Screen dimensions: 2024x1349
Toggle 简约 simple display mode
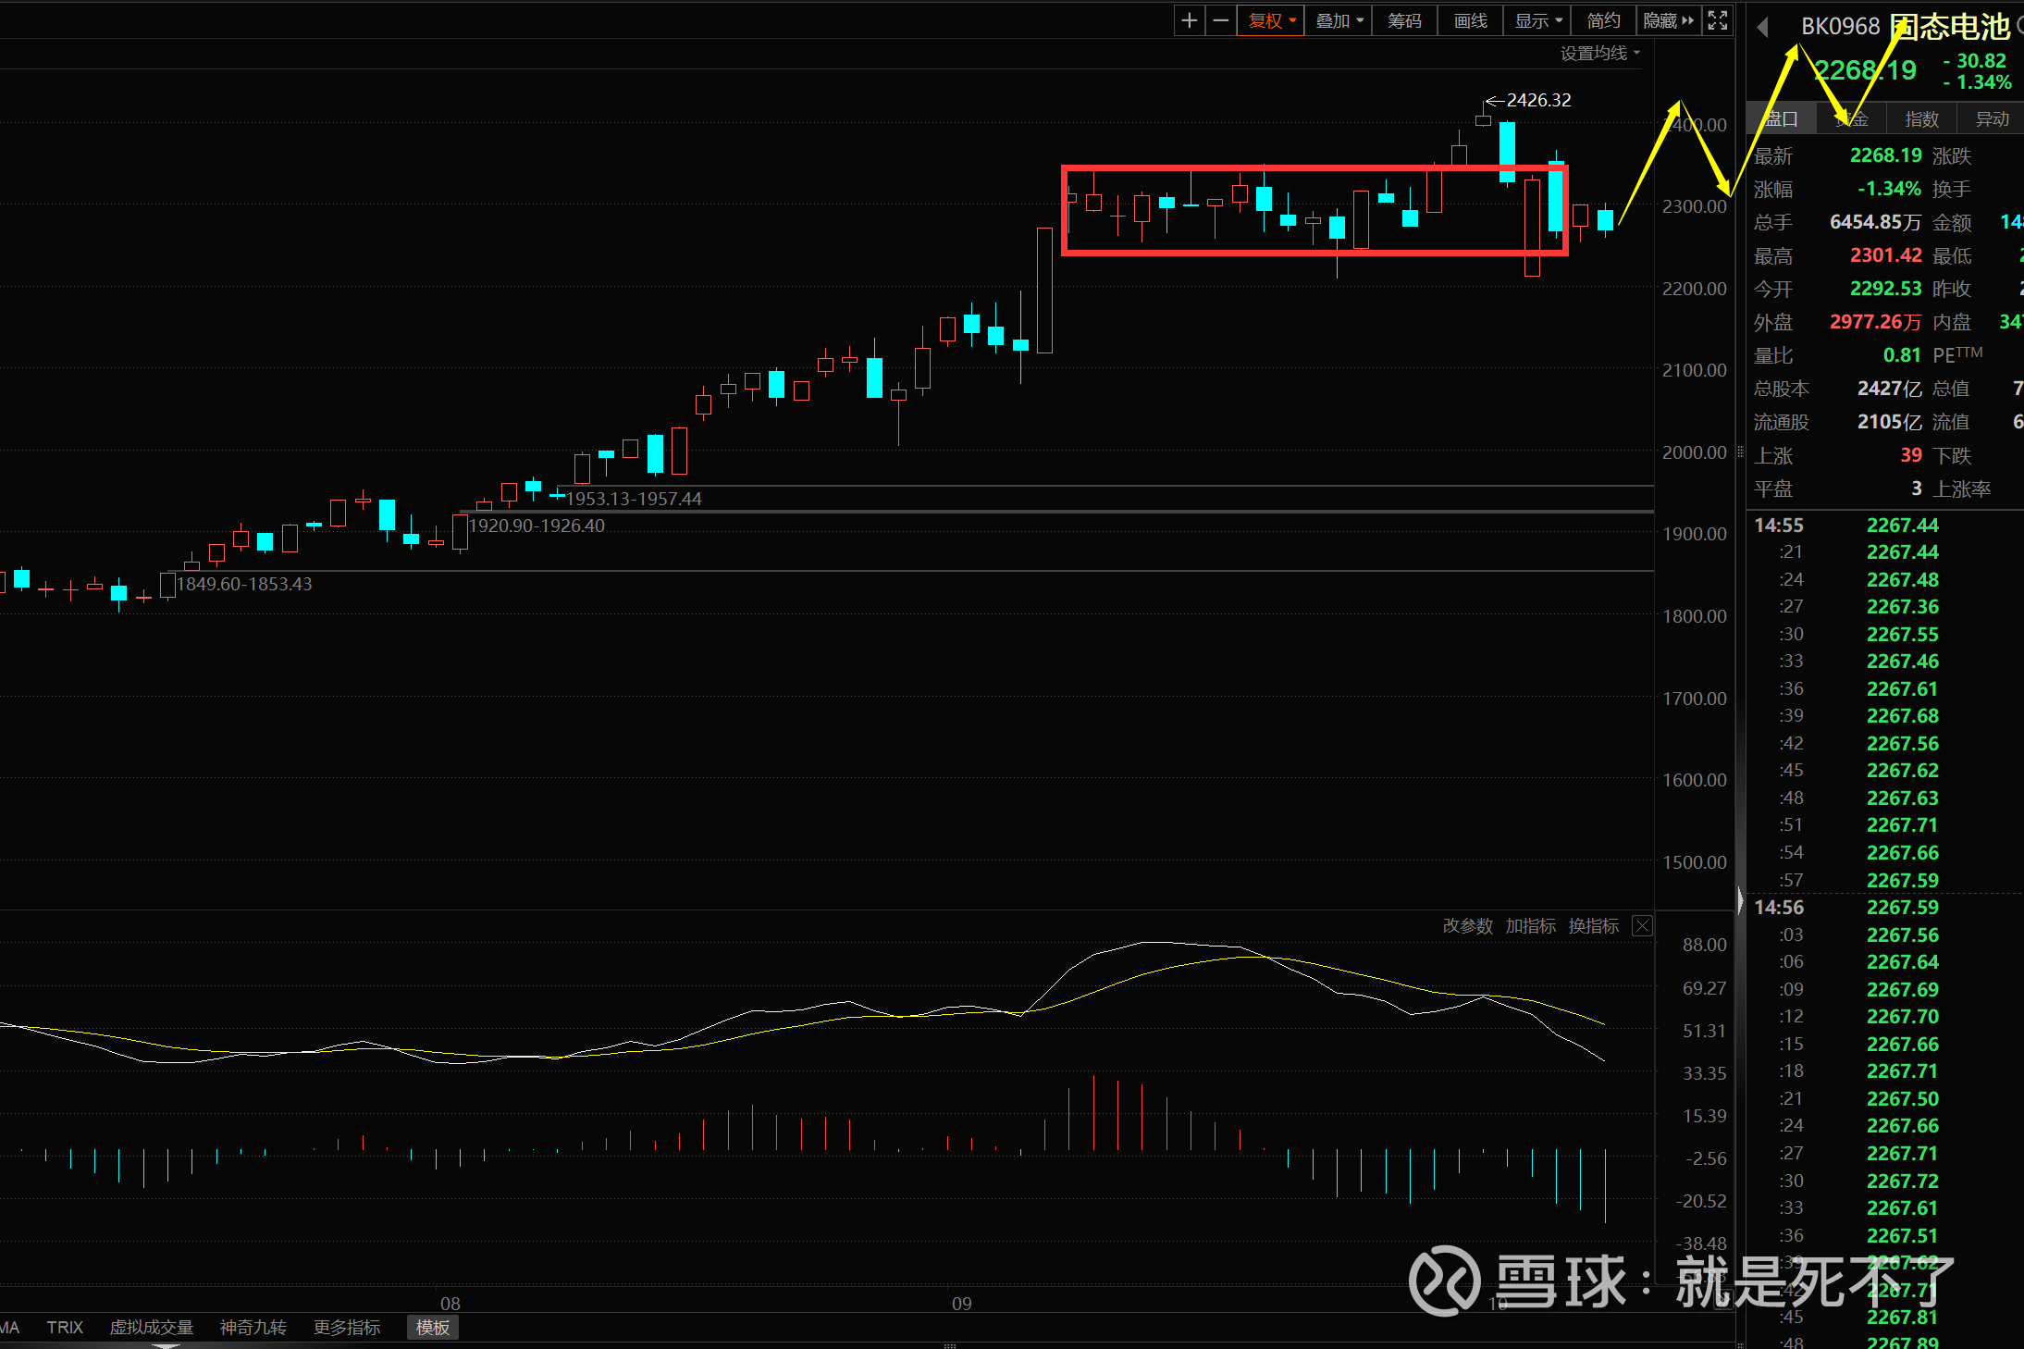tap(1603, 20)
